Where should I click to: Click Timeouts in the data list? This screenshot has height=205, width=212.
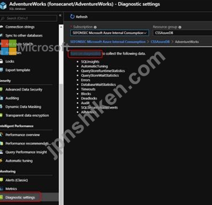pyautogui.click(x=88, y=89)
